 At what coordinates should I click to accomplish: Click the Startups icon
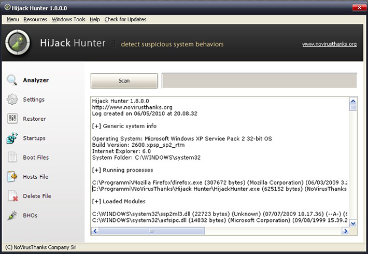(x=12, y=138)
